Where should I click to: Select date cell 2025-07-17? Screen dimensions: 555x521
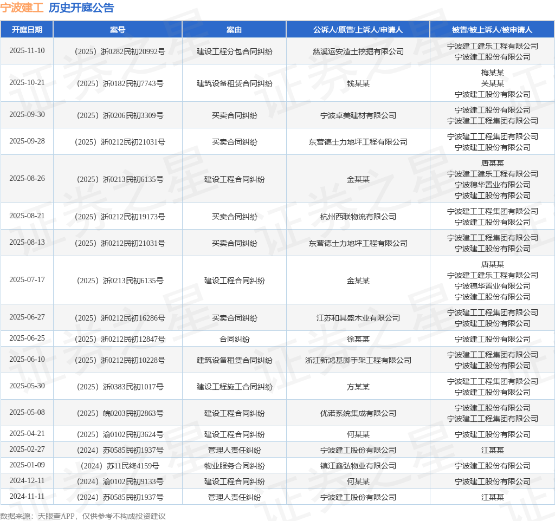(27, 279)
